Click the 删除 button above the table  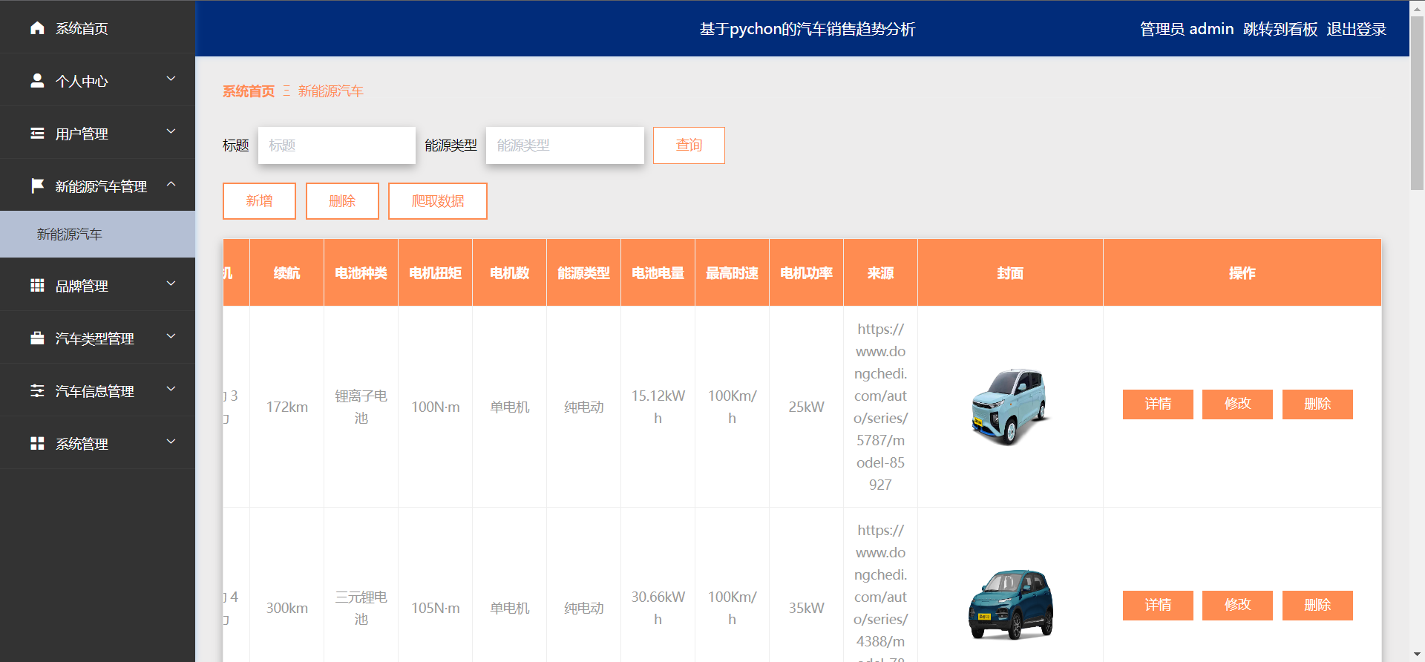pyautogui.click(x=342, y=201)
